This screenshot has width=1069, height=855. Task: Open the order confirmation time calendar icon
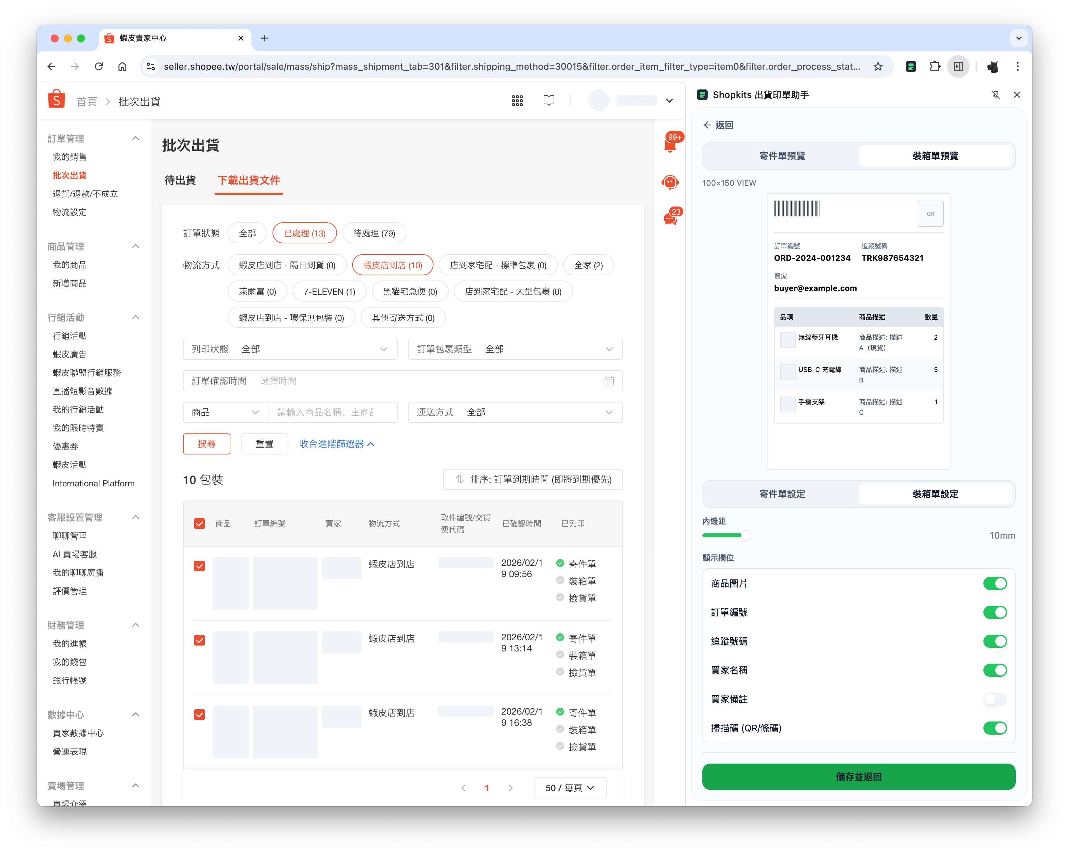point(609,381)
